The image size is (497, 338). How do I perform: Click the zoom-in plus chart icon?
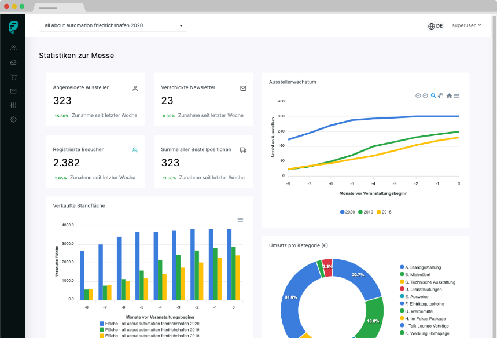coord(418,95)
